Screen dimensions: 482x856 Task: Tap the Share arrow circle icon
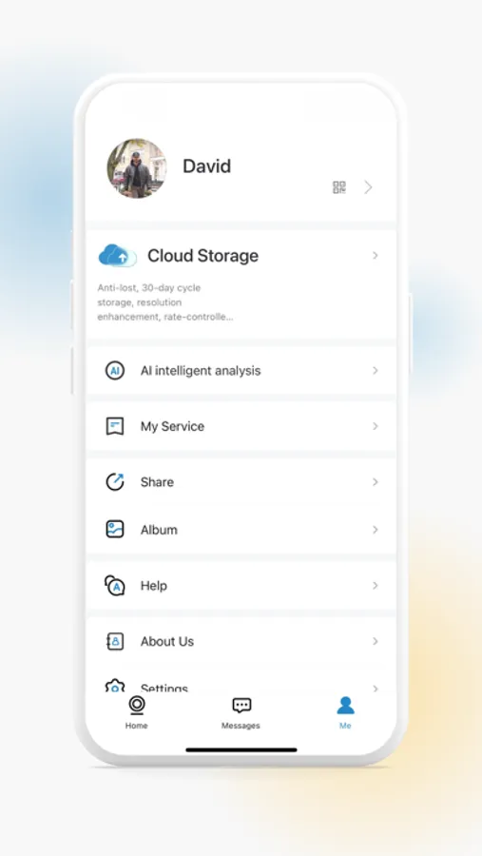115,482
